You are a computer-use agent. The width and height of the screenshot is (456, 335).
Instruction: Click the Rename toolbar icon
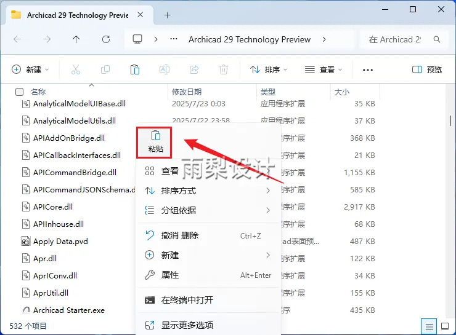click(165, 69)
